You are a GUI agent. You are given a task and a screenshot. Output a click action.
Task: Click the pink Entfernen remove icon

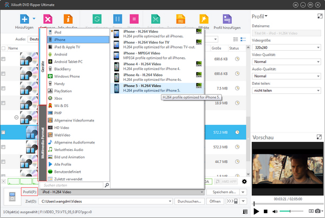coord(48,19)
